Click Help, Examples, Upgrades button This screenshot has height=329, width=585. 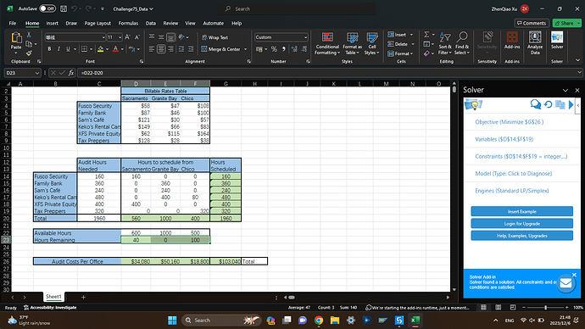coord(521,236)
